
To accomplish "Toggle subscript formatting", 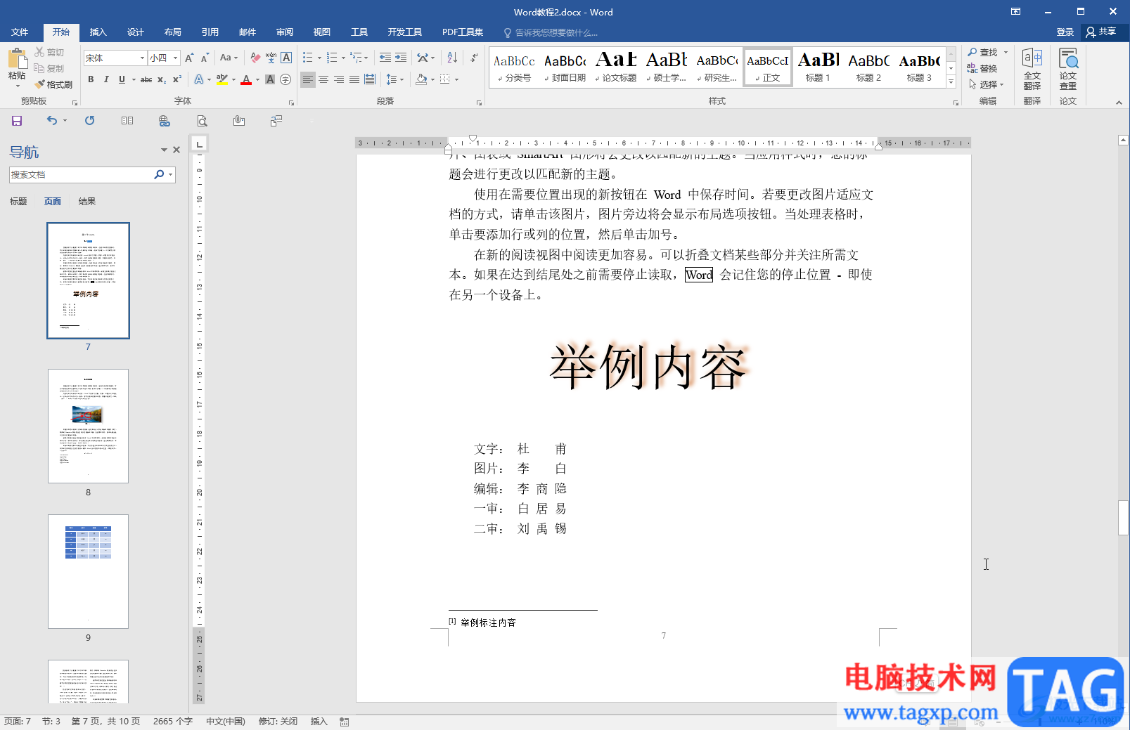I will 162,79.
